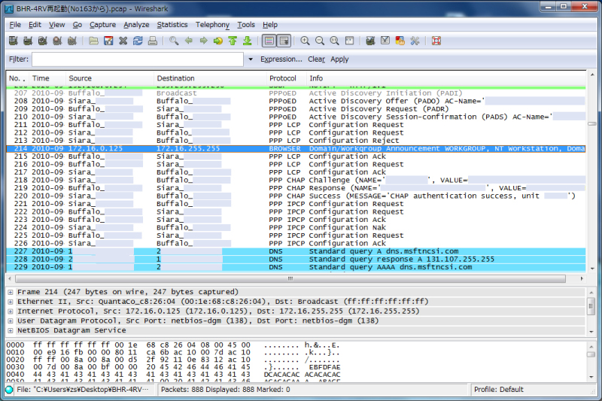Screen dimensions: 602x401
Task: Open a capture file with the folder icon
Action: coord(94,41)
